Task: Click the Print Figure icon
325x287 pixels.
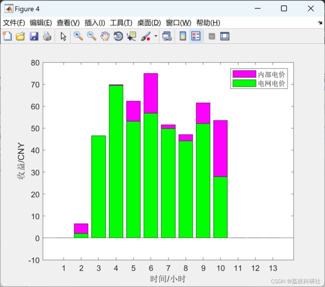Action: [x=47, y=36]
